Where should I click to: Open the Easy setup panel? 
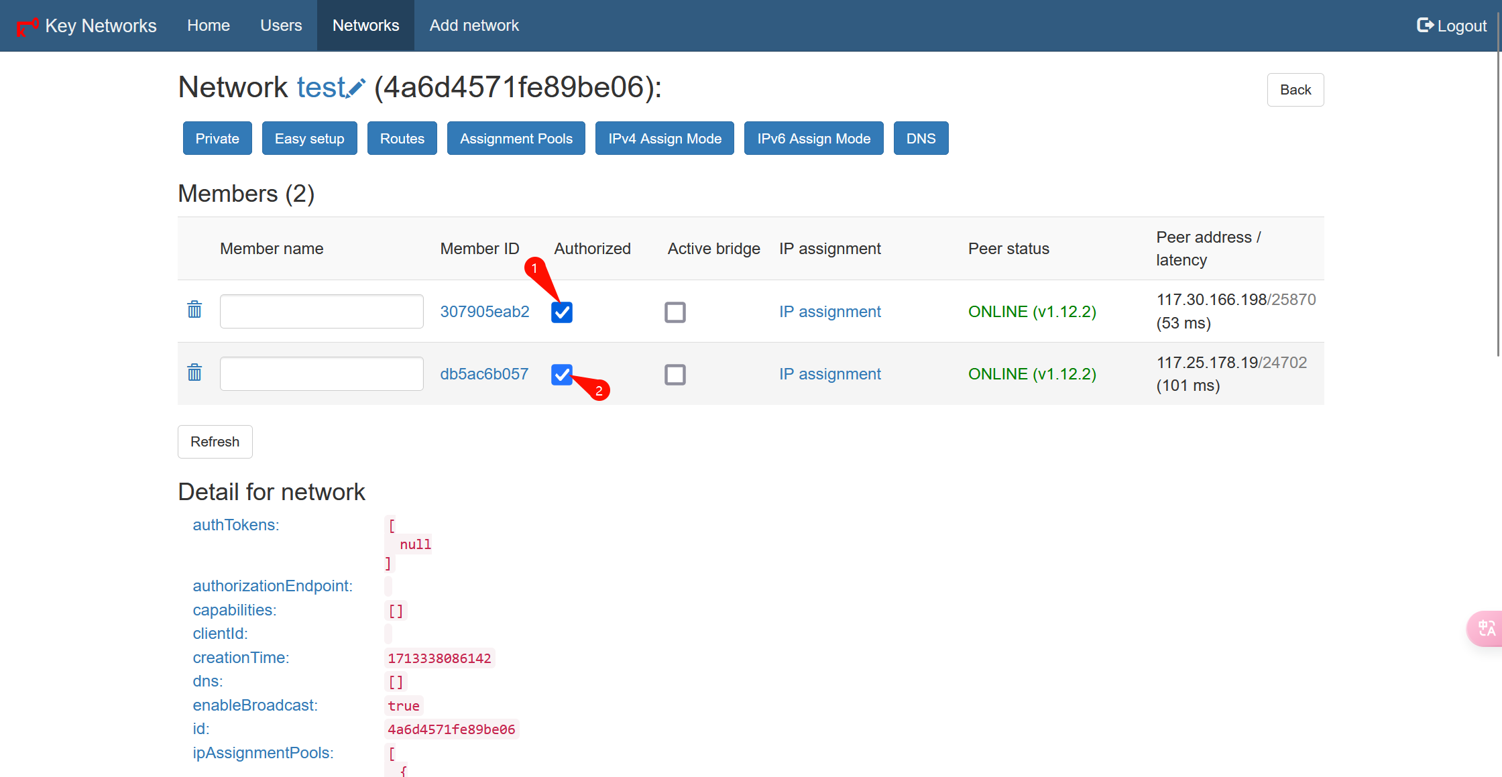point(309,139)
